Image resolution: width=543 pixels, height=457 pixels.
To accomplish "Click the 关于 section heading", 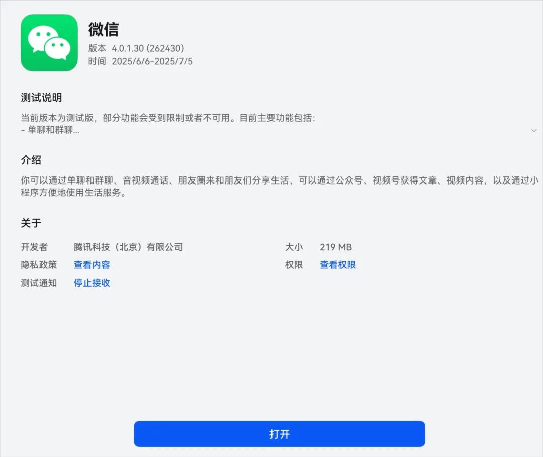I will pos(31,223).
